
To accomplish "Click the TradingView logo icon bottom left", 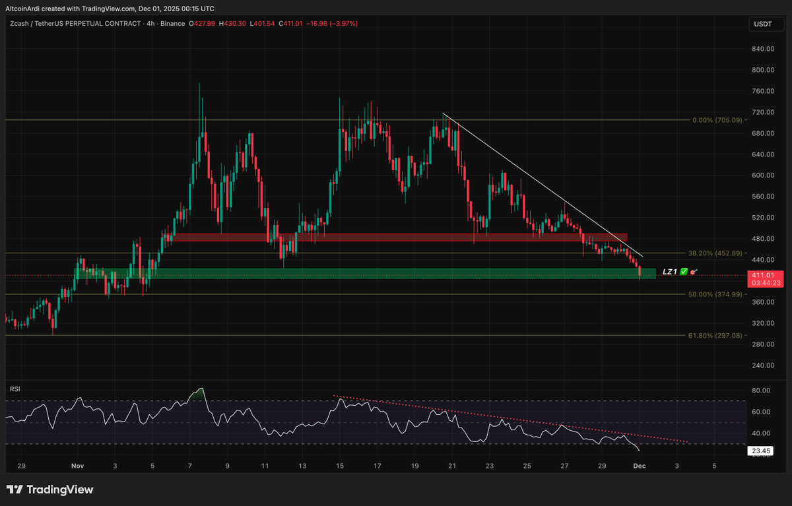I will tap(16, 490).
